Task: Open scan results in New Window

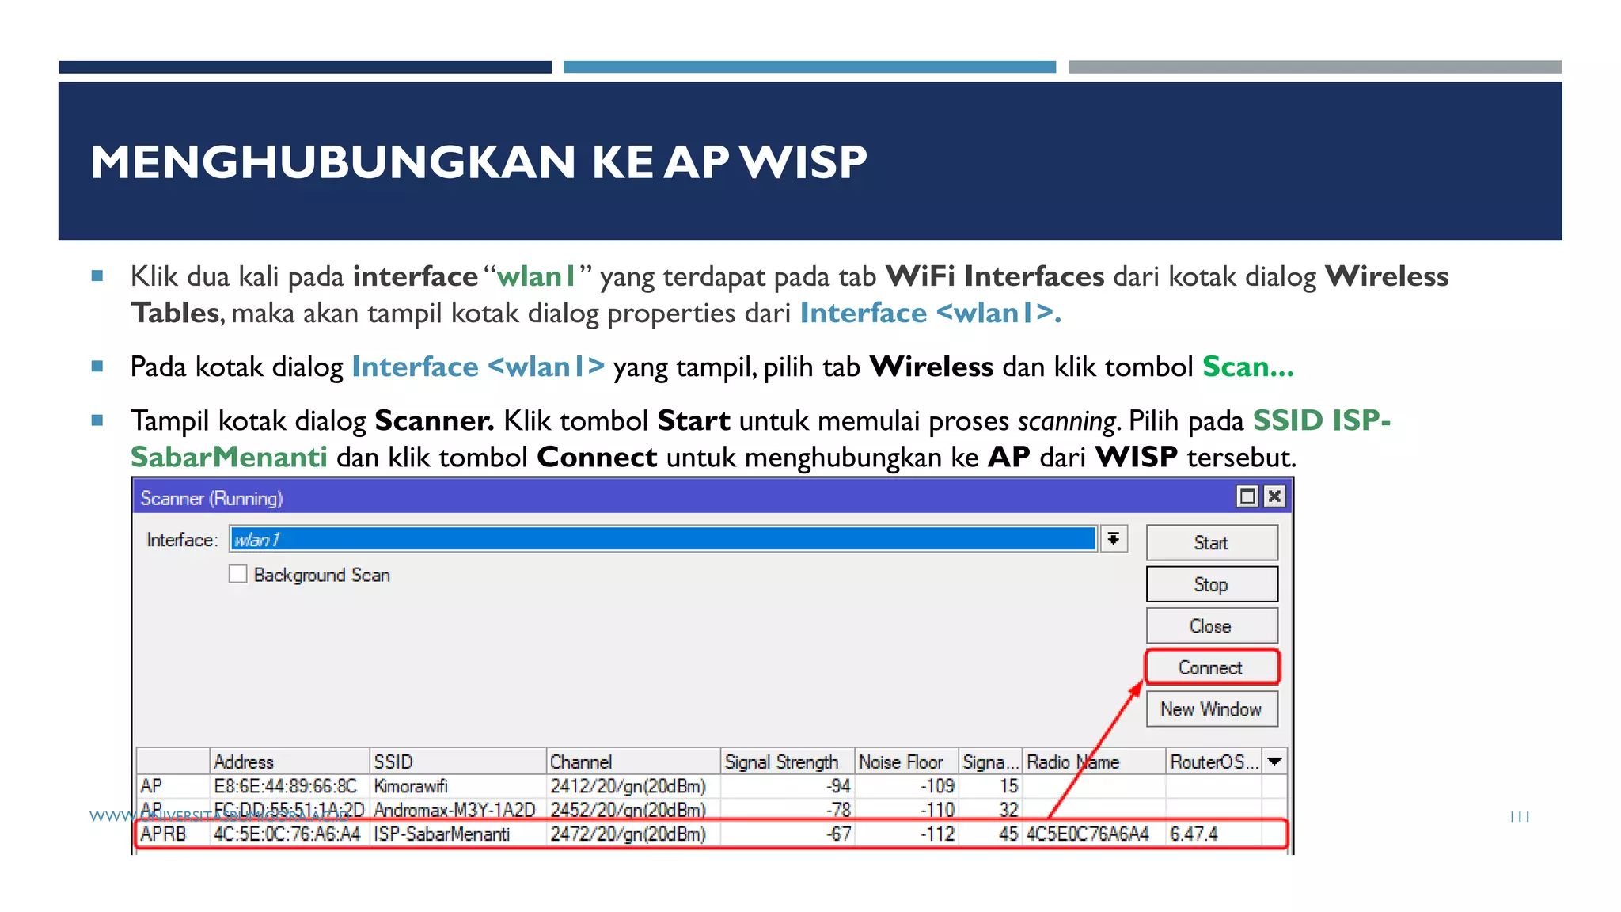Action: (x=1211, y=709)
